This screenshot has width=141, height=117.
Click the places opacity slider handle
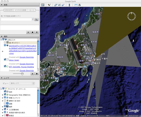(22, 74)
